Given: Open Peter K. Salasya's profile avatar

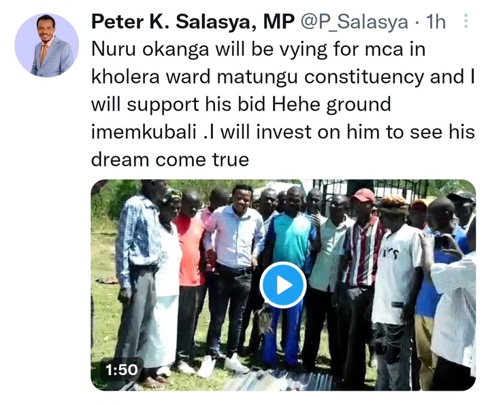Looking at the screenshot, I should (47, 46).
